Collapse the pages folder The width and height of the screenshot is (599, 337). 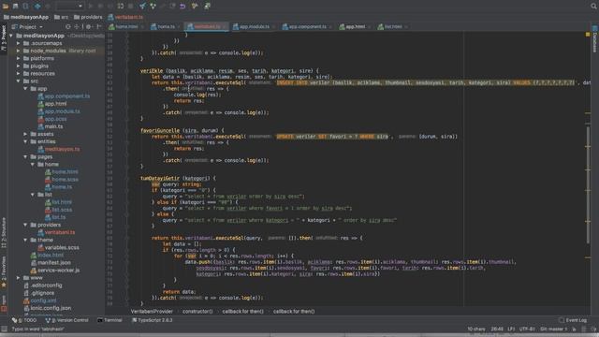click(x=25, y=157)
